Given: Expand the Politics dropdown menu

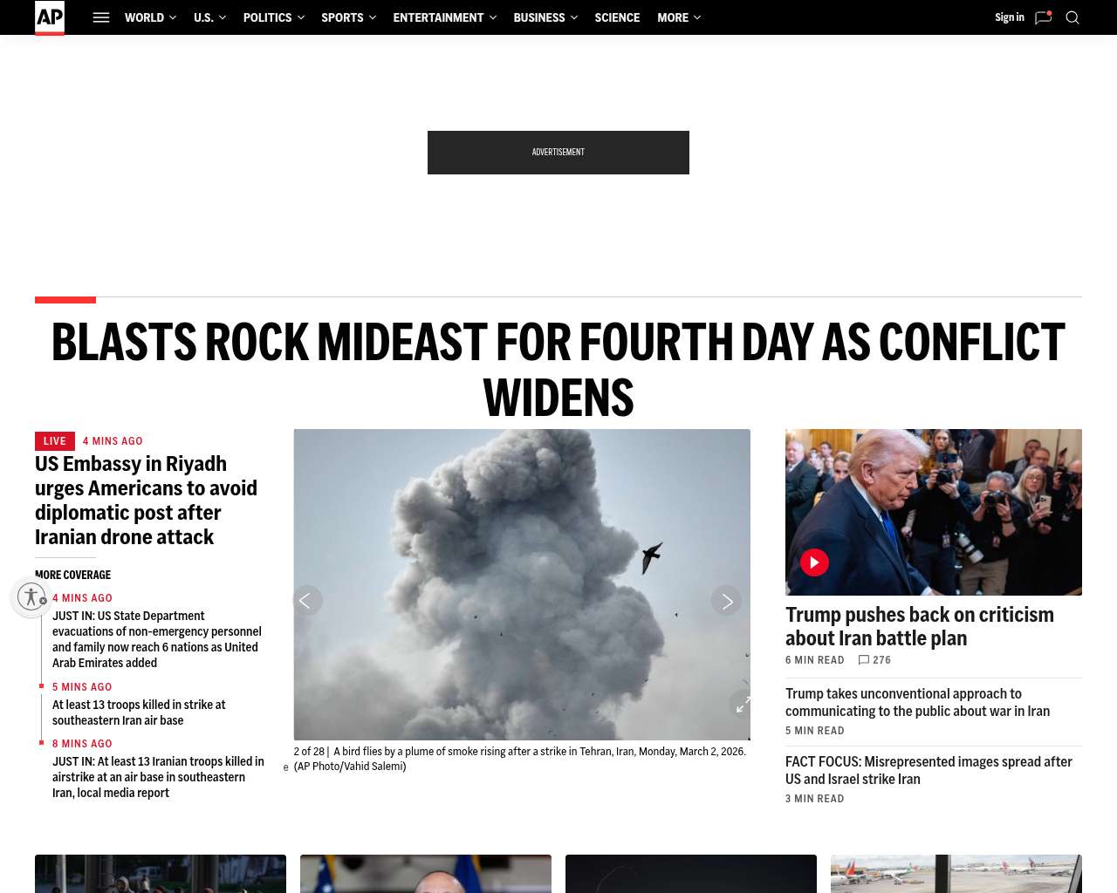Looking at the screenshot, I should pos(274,17).
